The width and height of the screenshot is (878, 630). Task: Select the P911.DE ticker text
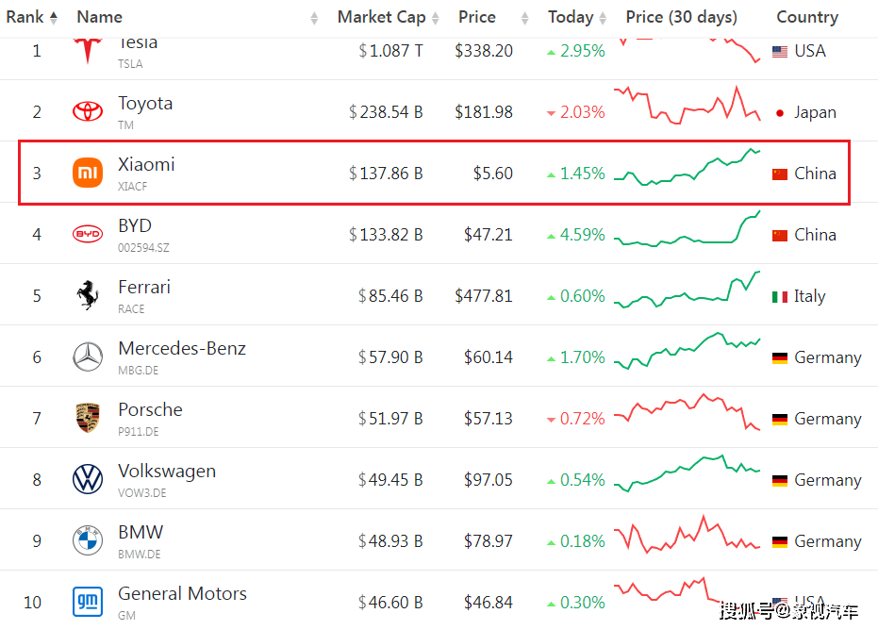pos(139,432)
